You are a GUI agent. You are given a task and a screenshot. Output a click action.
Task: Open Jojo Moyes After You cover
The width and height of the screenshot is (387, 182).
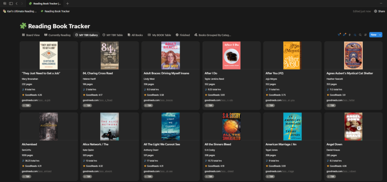pyautogui.click(x=293, y=55)
